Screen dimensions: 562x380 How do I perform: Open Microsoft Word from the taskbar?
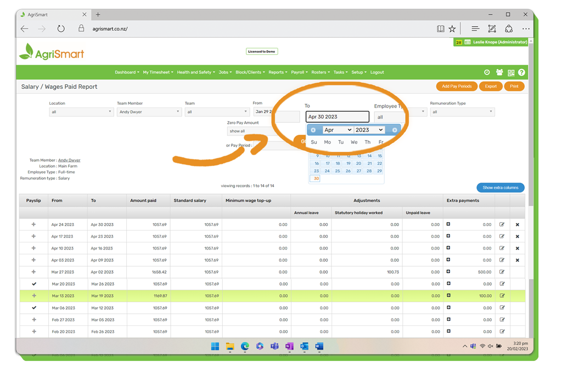point(319,347)
